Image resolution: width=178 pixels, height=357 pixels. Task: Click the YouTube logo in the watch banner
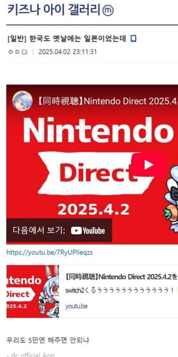coord(88,231)
